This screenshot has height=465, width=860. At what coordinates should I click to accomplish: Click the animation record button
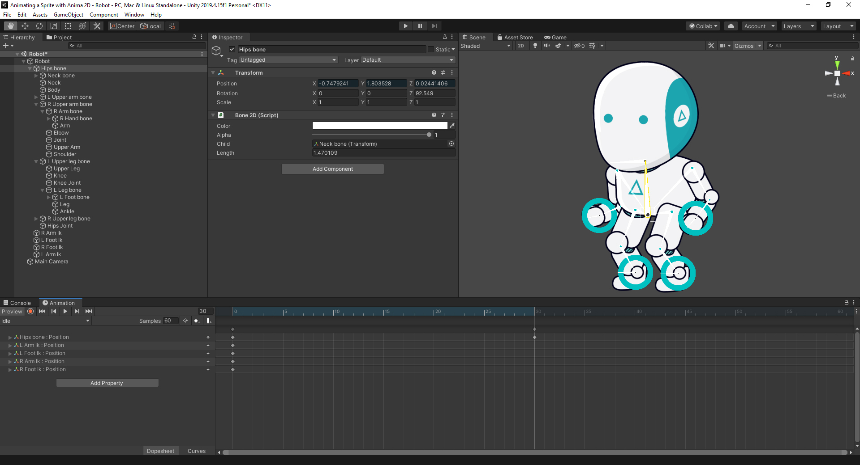30,311
